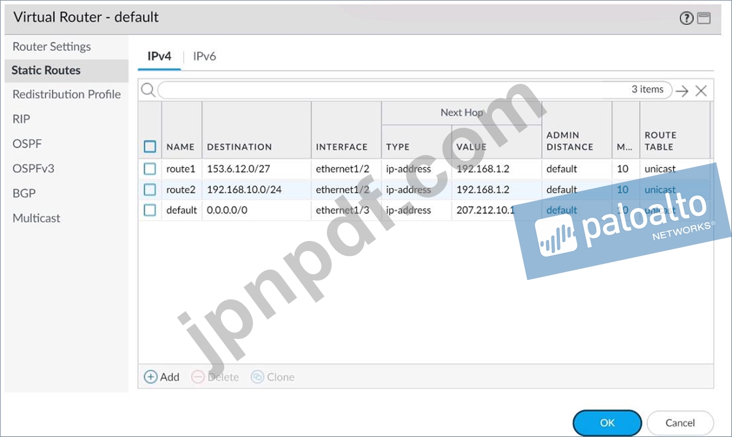Go to Redistribution Profile section

click(67, 95)
